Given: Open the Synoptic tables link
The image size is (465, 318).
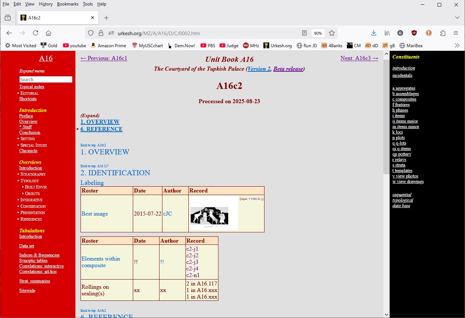Looking at the screenshot, I should tap(33, 261).
